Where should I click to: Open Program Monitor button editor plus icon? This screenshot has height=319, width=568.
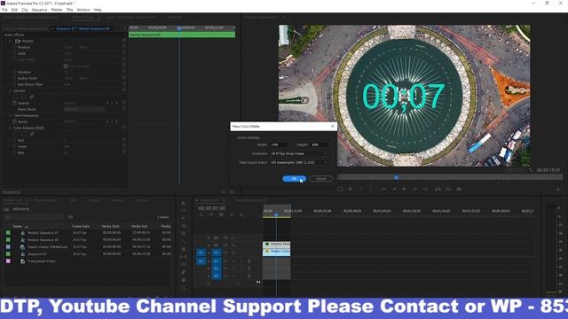pos(558,189)
